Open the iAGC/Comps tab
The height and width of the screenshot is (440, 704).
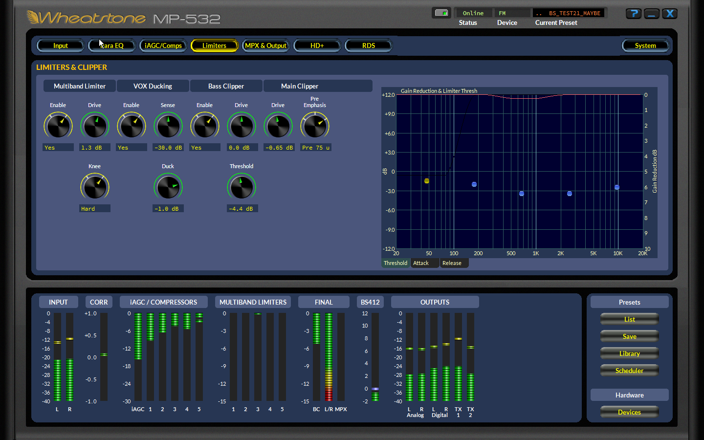(x=163, y=45)
